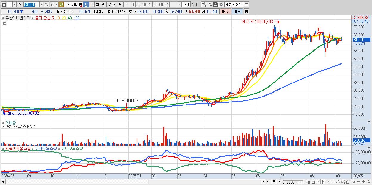Click the date field 2025/09/05

coord(234,5)
